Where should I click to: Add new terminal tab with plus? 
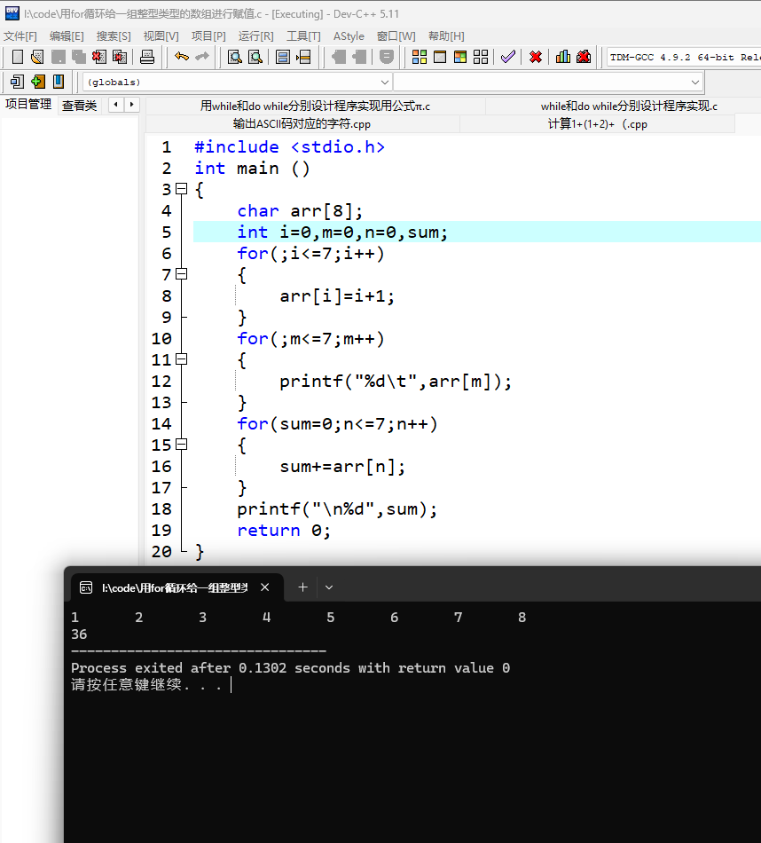(302, 587)
